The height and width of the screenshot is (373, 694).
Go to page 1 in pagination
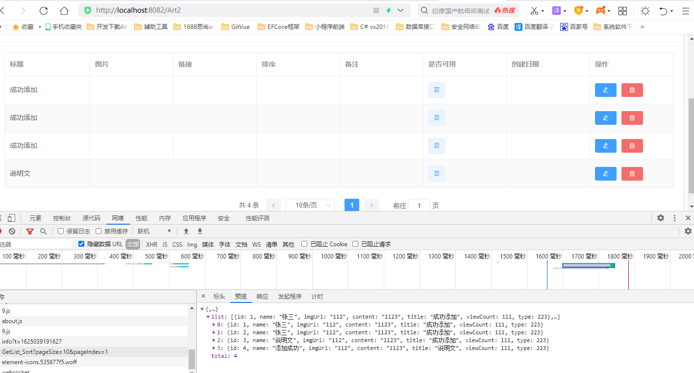352,206
